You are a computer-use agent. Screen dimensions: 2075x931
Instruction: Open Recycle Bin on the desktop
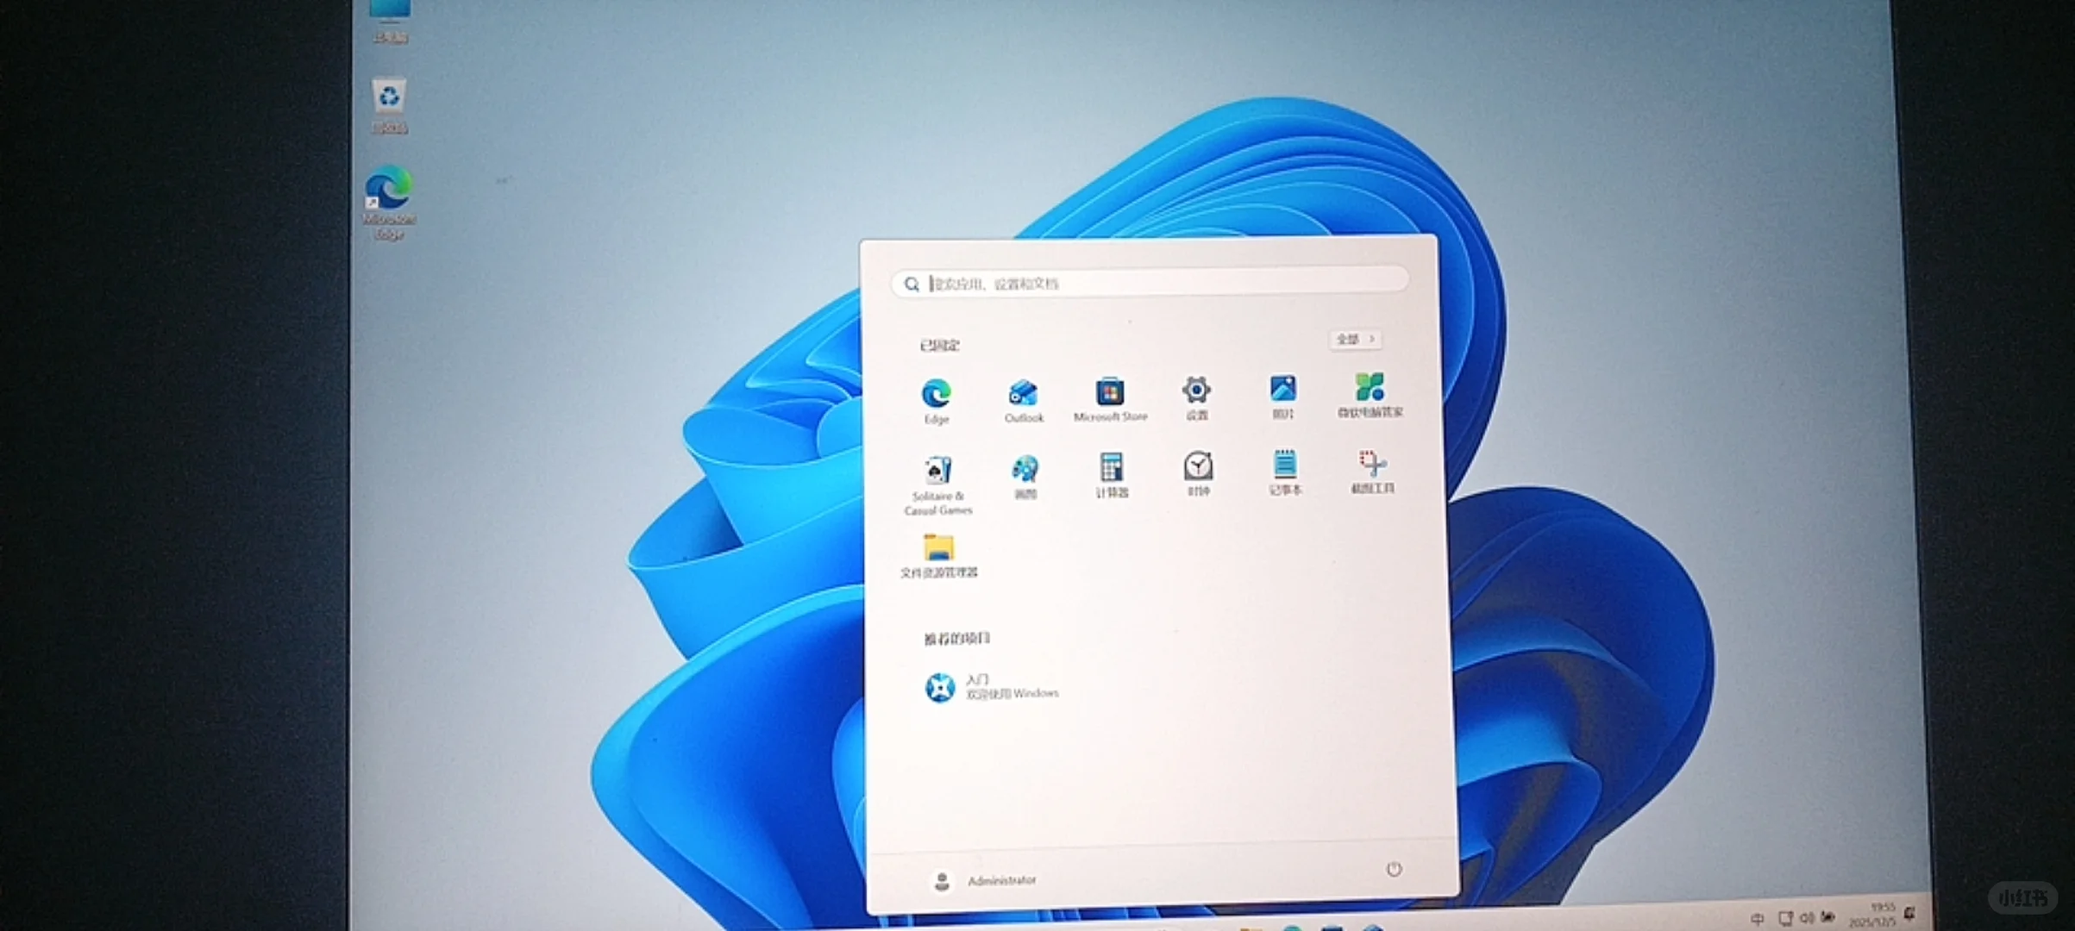(389, 97)
